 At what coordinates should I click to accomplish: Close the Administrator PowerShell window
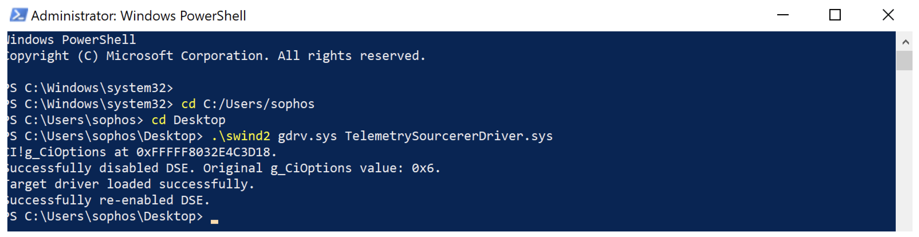pos(888,15)
